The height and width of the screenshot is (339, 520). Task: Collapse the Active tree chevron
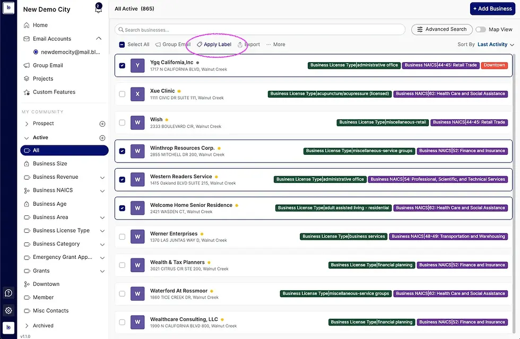(x=27, y=137)
